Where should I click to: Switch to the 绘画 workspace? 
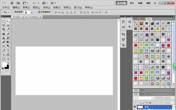(140, 3)
